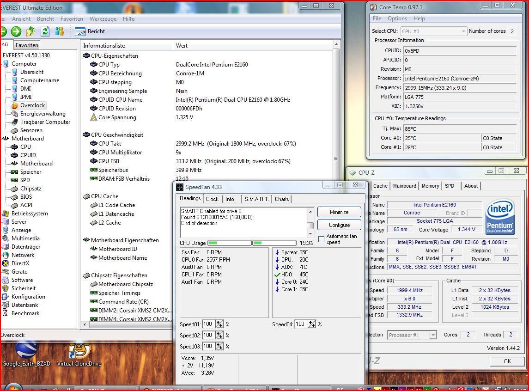The image size is (529, 391).
Task: Open the Sensoren tree entry
Action: click(31, 130)
